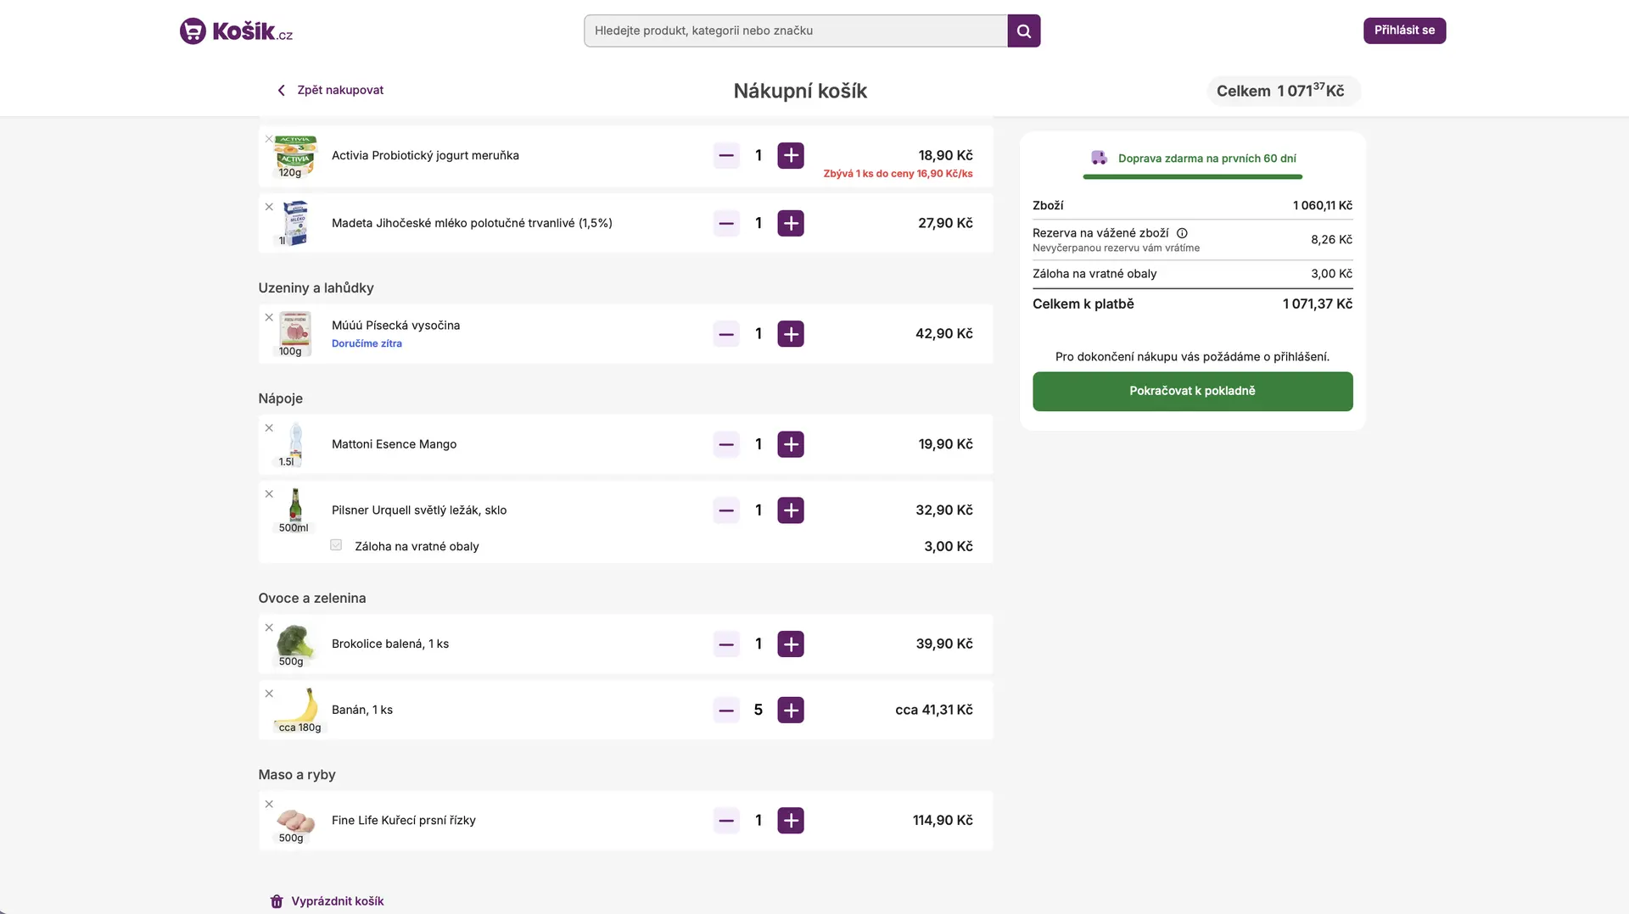
Task: Open the Košík.cz logo home link
Action: tap(236, 31)
